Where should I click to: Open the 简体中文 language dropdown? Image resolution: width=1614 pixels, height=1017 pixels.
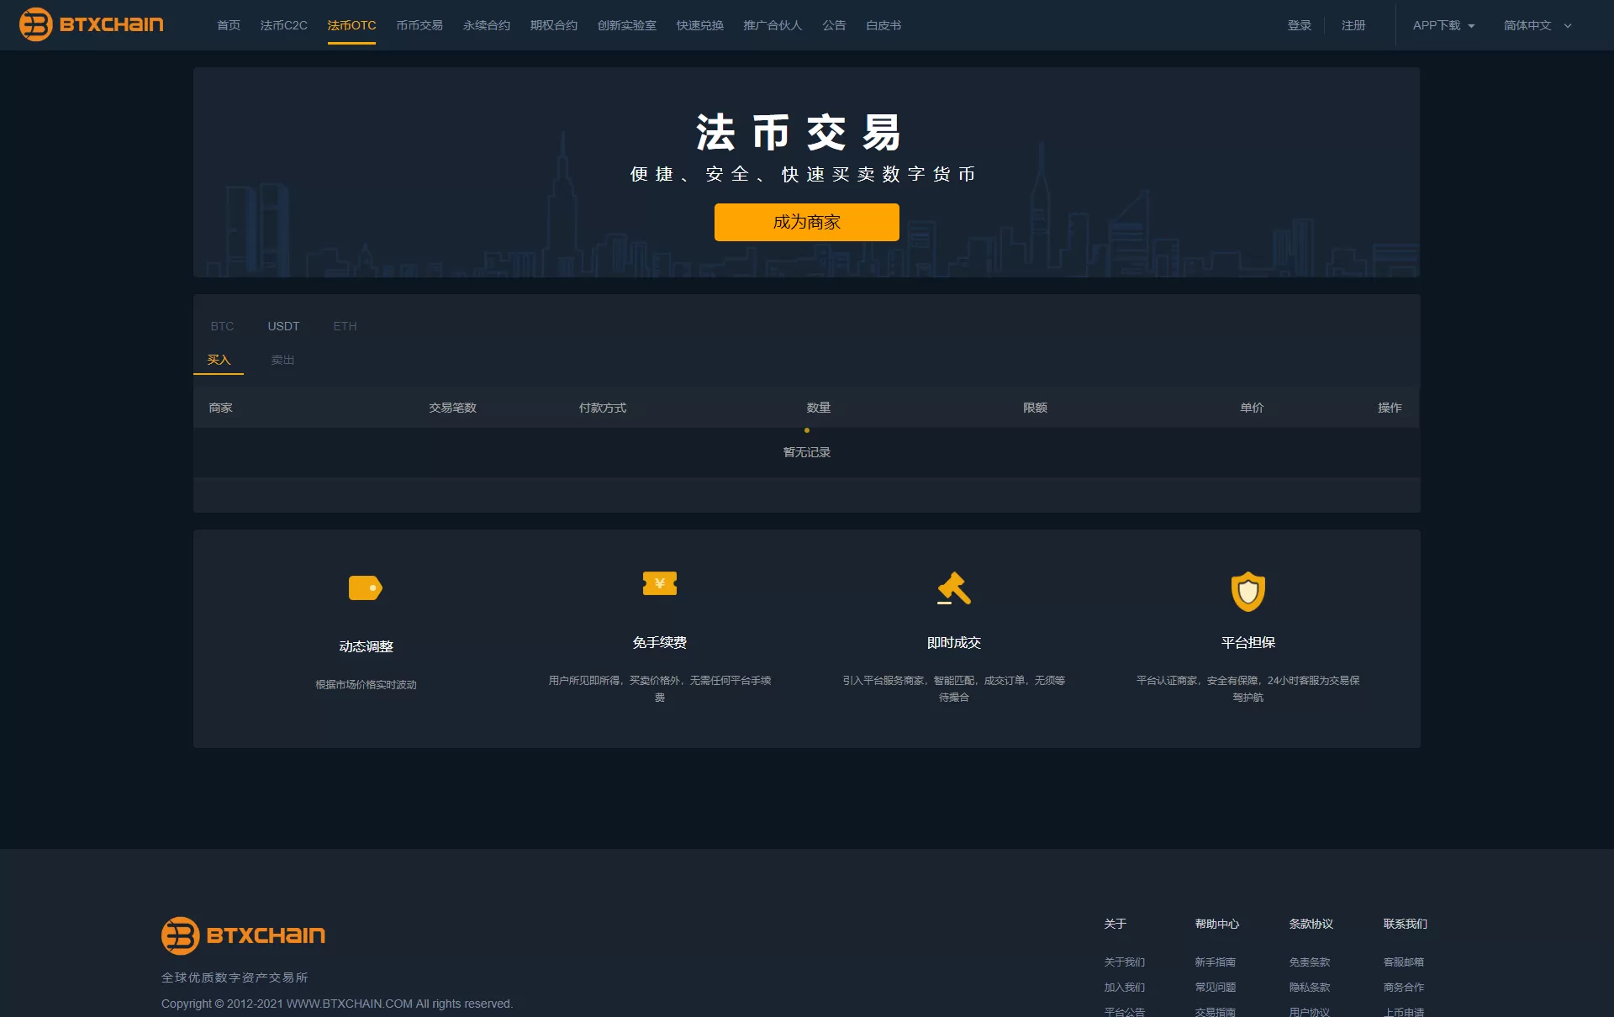pyautogui.click(x=1537, y=25)
